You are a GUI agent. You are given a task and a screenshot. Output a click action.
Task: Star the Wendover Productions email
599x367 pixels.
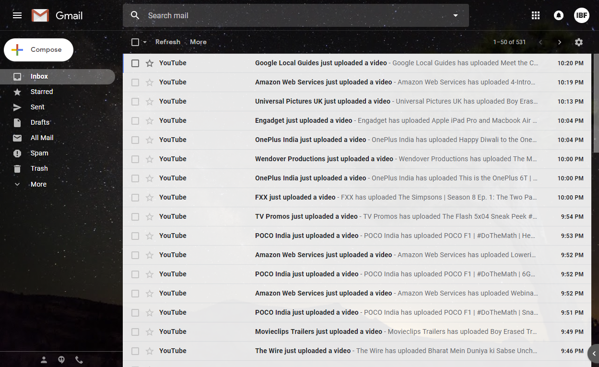(150, 159)
